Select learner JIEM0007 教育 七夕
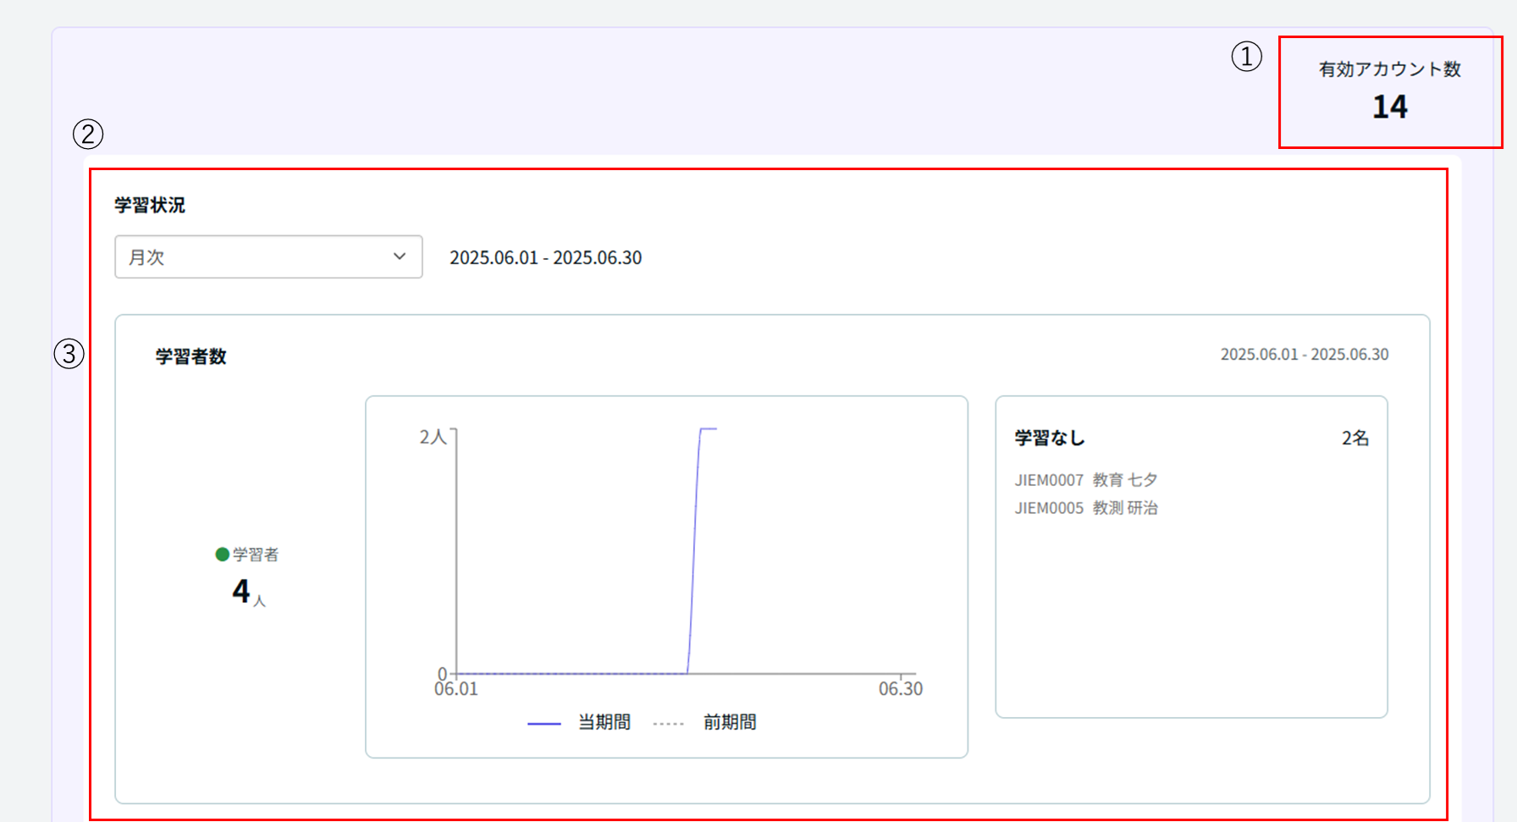The height and width of the screenshot is (822, 1517). coord(1085,480)
